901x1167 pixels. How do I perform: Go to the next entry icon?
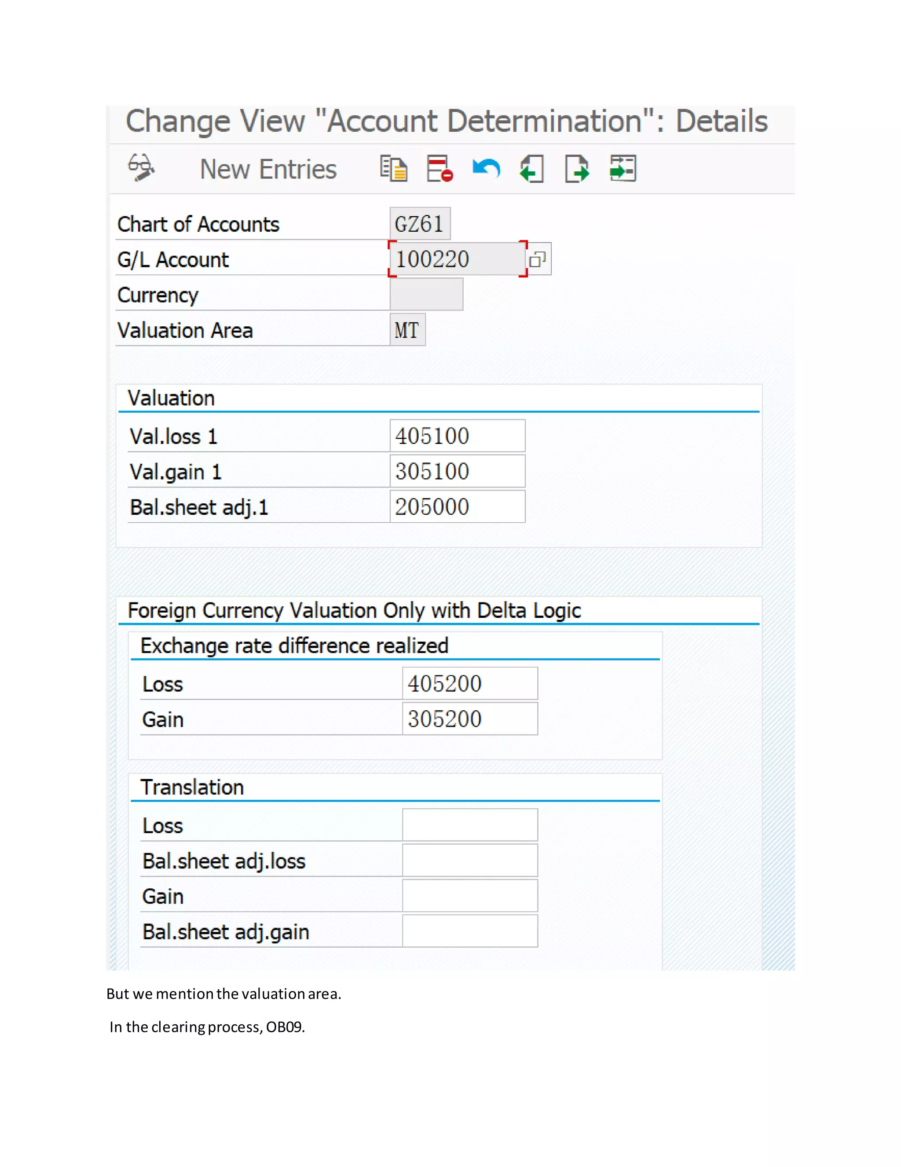(x=577, y=169)
